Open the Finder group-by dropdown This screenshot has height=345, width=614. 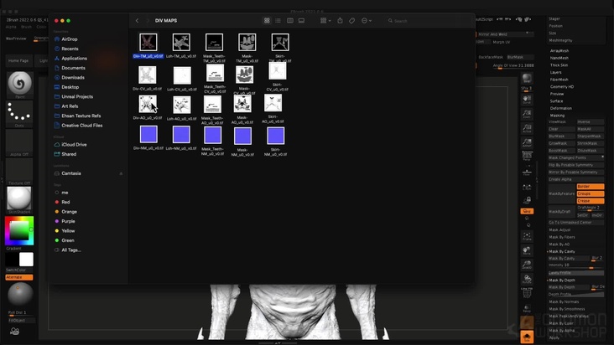coord(325,21)
